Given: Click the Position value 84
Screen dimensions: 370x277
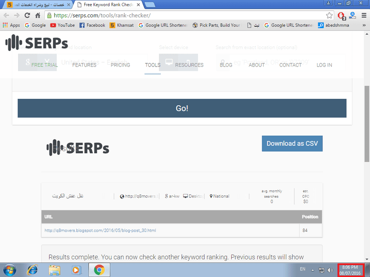Looking at the screenshot, I should coord(305,230).
